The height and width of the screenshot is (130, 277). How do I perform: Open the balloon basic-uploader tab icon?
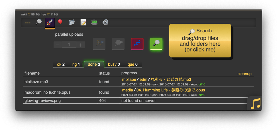(60, 23)
